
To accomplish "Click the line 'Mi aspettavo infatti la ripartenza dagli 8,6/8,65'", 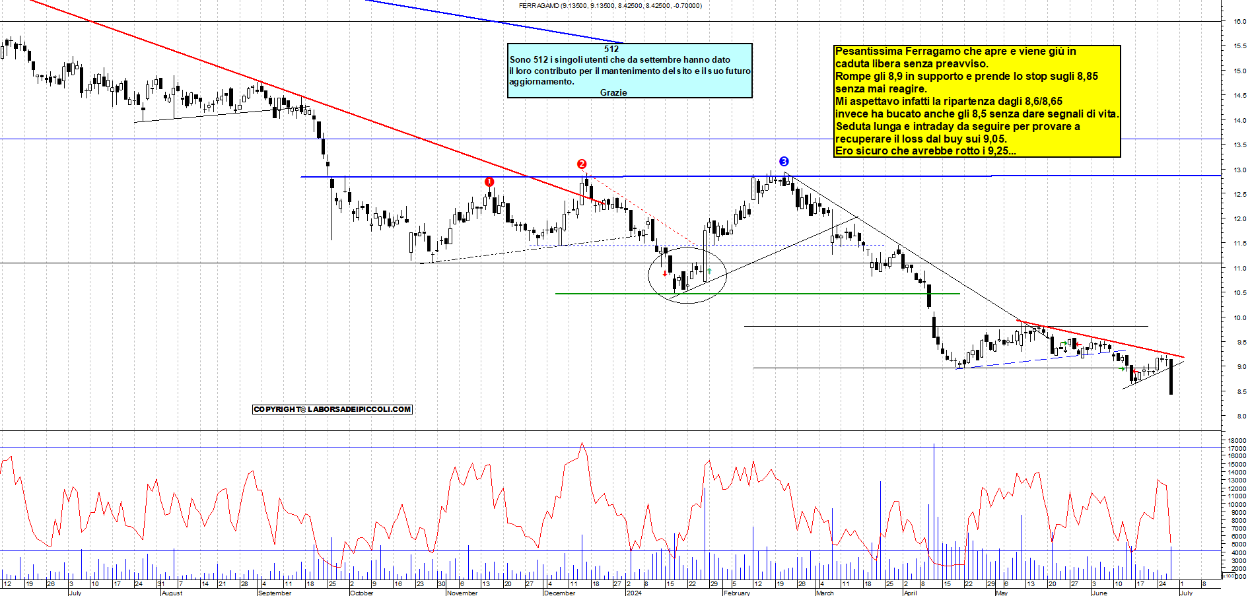I will click(949, 102).
